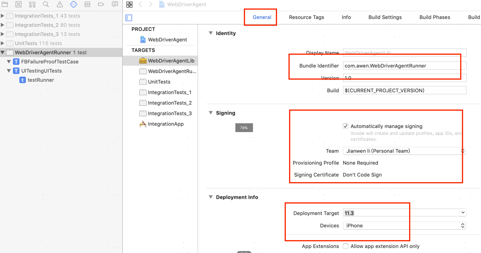Switch to the Resource Tags tab
Image resolution: width=481 pixels, height=253 pixels.
(306, 17)
